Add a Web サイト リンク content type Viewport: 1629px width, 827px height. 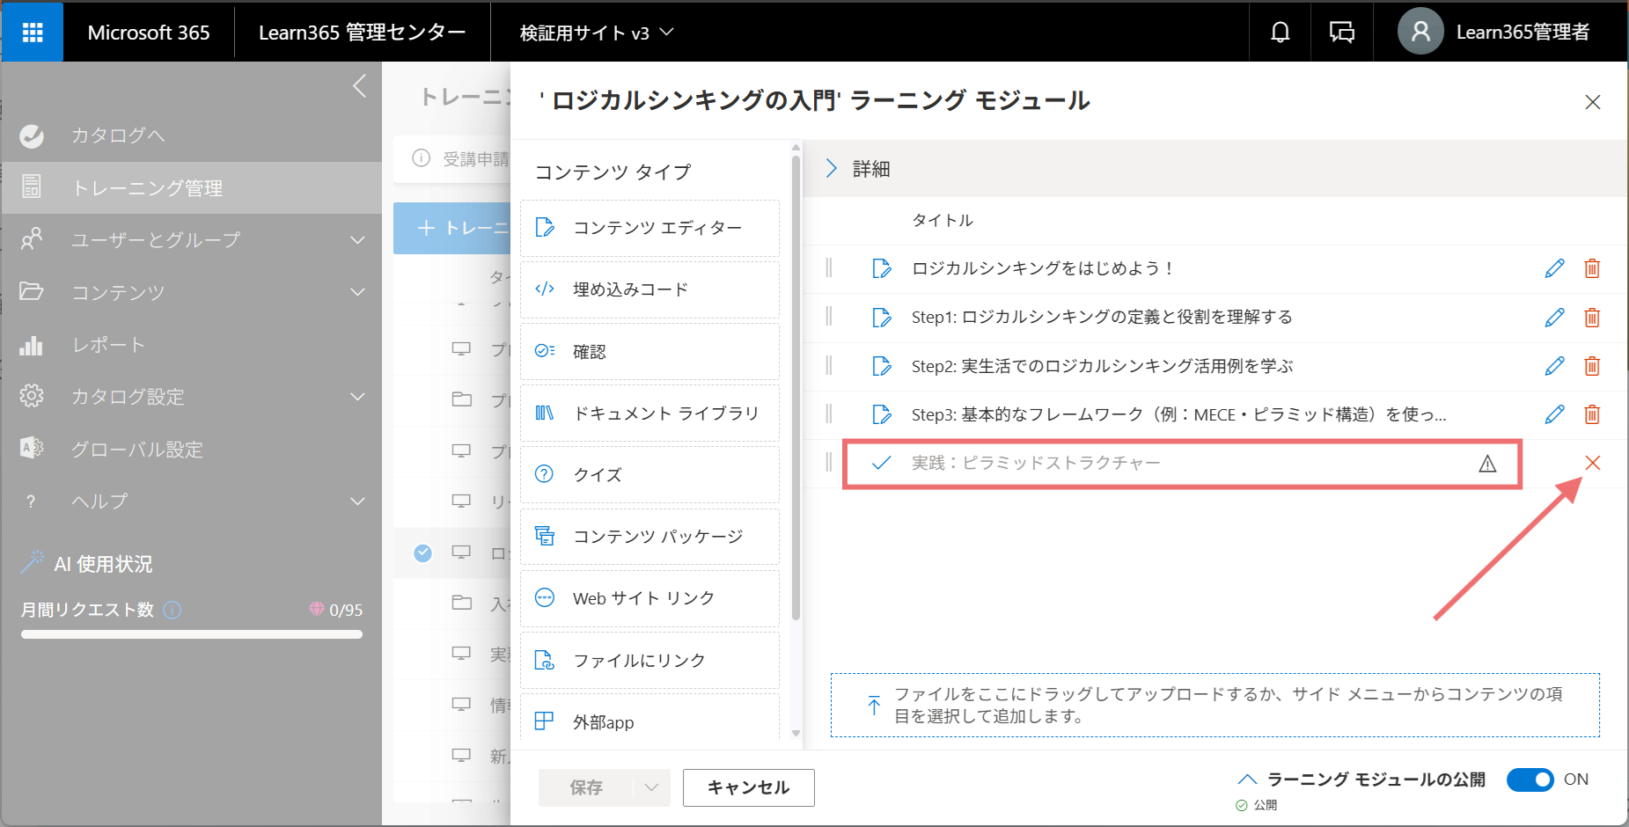[649, 598]
